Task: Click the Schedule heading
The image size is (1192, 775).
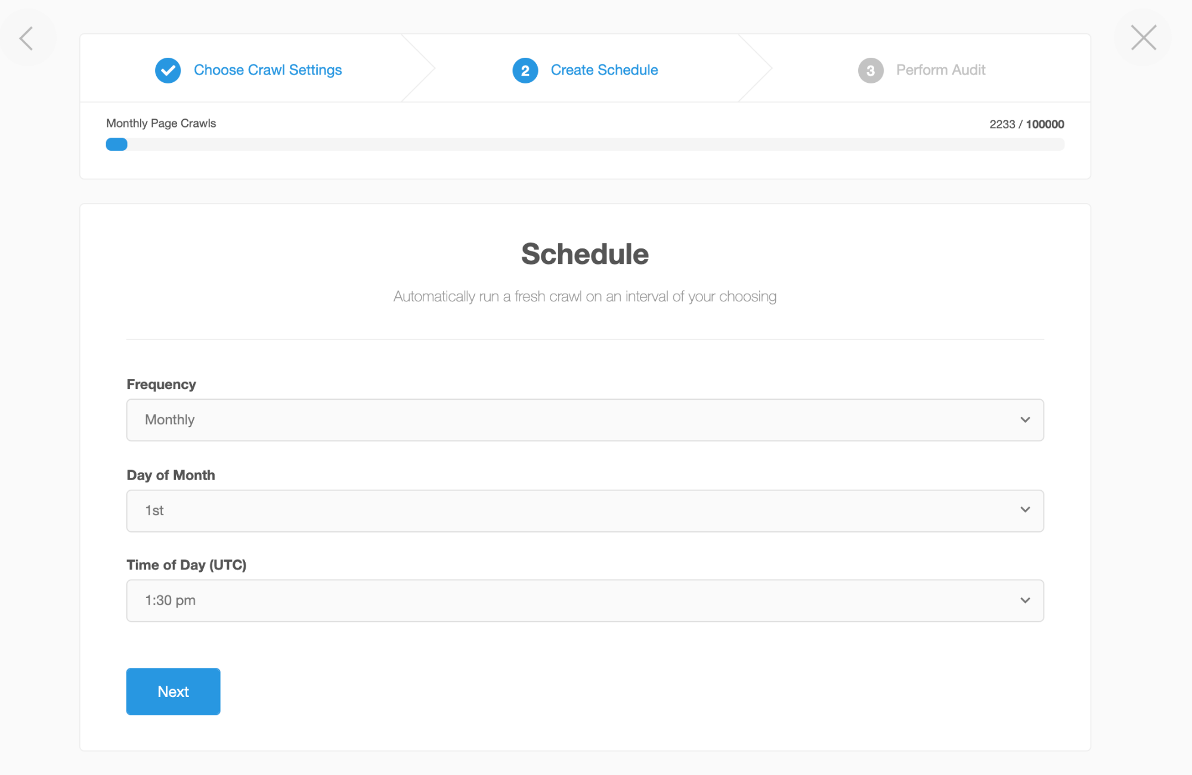Action: tap(585, 254)
